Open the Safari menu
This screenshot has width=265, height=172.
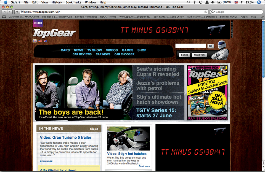click(x=15, y=2)
